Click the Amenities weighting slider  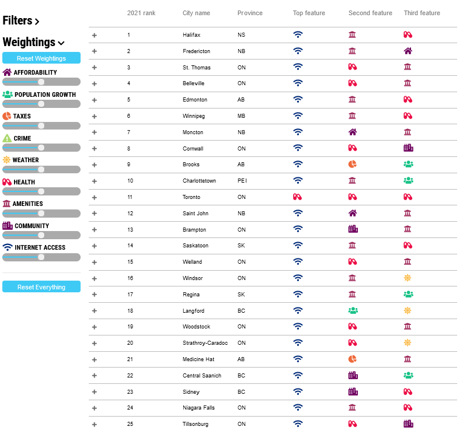point(41,214)
